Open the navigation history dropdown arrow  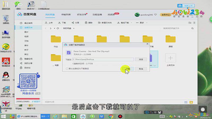[x=54, y=28]
